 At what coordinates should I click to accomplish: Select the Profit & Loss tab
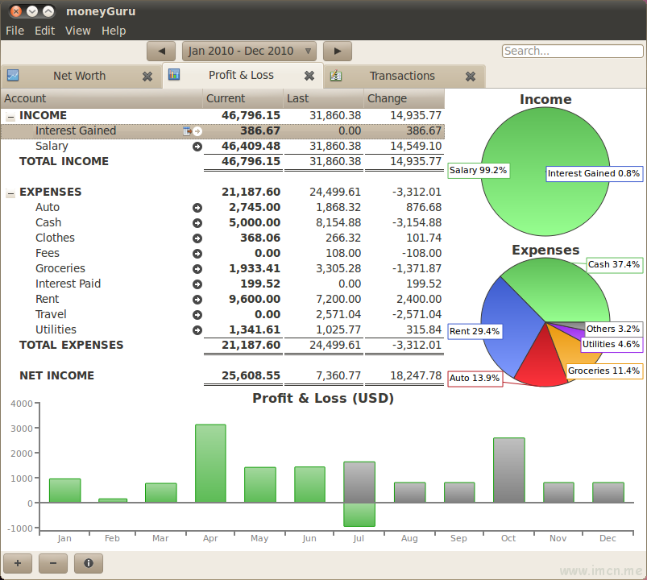pos(242,75)
